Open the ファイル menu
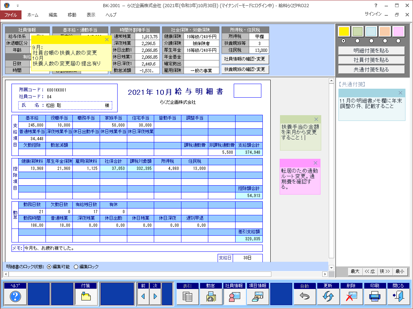 coord(10,15)
